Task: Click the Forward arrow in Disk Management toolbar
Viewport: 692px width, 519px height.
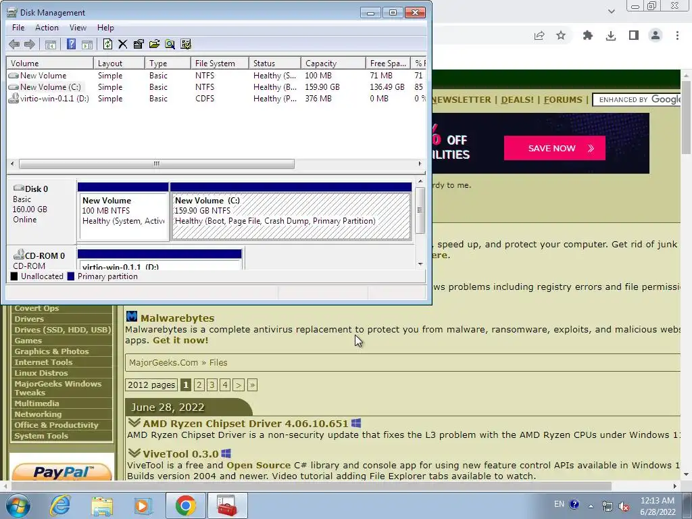Action: coord(30,44)
